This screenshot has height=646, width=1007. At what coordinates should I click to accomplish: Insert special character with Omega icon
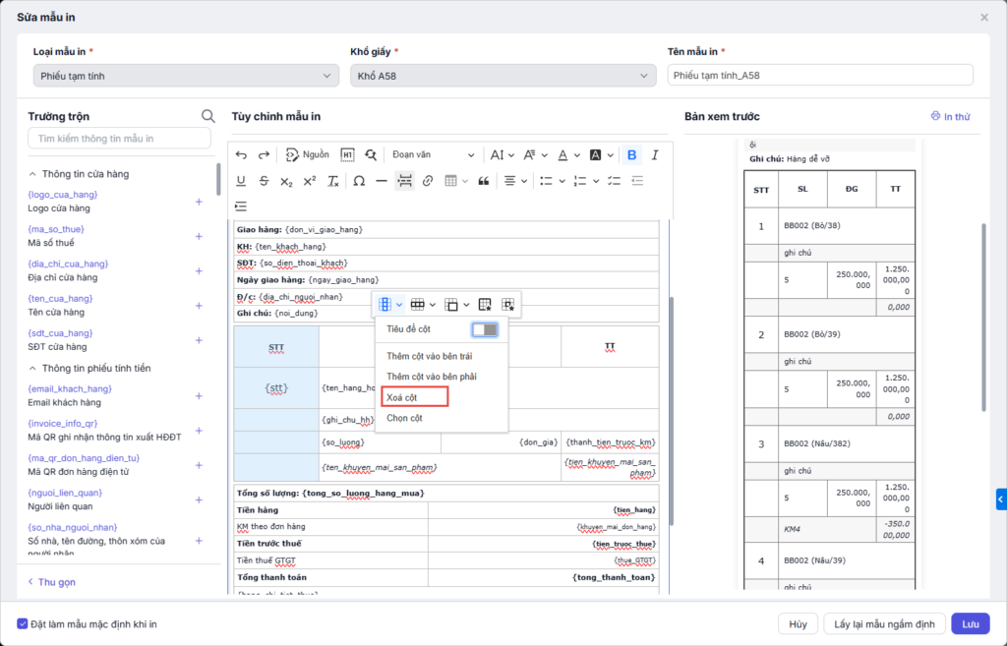click(x=359, y=181)
